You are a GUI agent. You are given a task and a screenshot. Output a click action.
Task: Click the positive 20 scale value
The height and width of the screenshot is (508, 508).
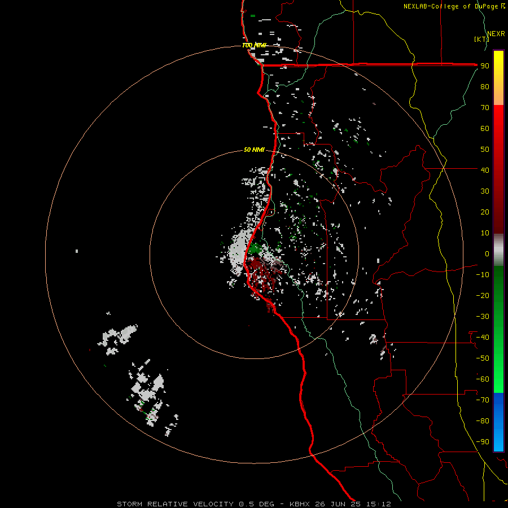click(485, 212)
